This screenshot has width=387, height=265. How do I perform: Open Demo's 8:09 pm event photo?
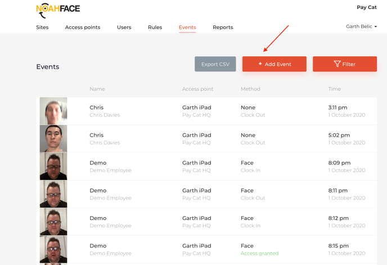click(x=53, y=166)
